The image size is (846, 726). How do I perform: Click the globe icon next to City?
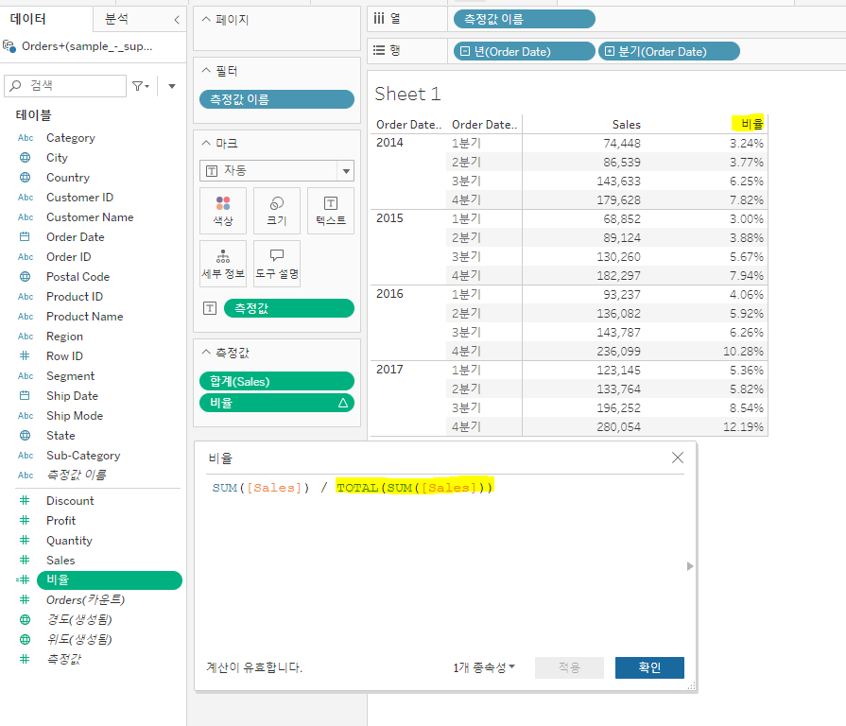click(25, 158)
